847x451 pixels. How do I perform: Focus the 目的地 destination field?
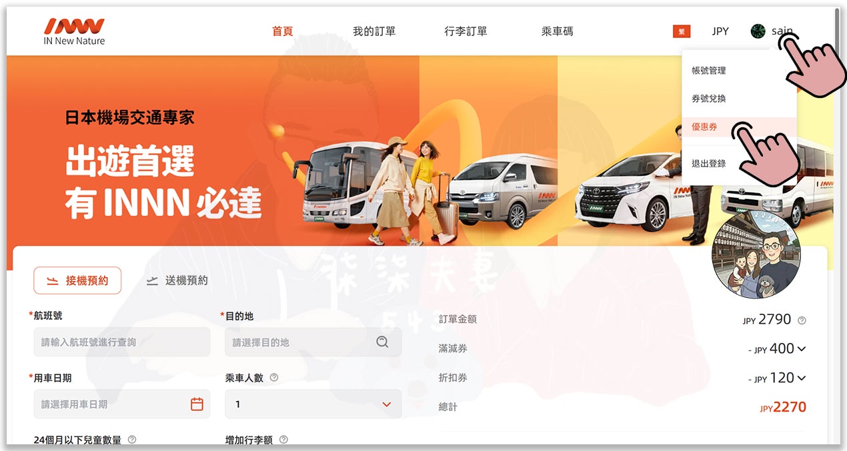(313, 342)
